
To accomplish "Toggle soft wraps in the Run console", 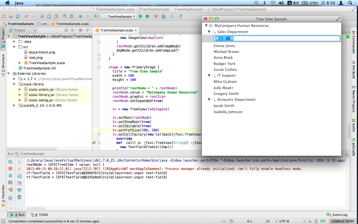I will pyautogui.click(x=19, y=176).
